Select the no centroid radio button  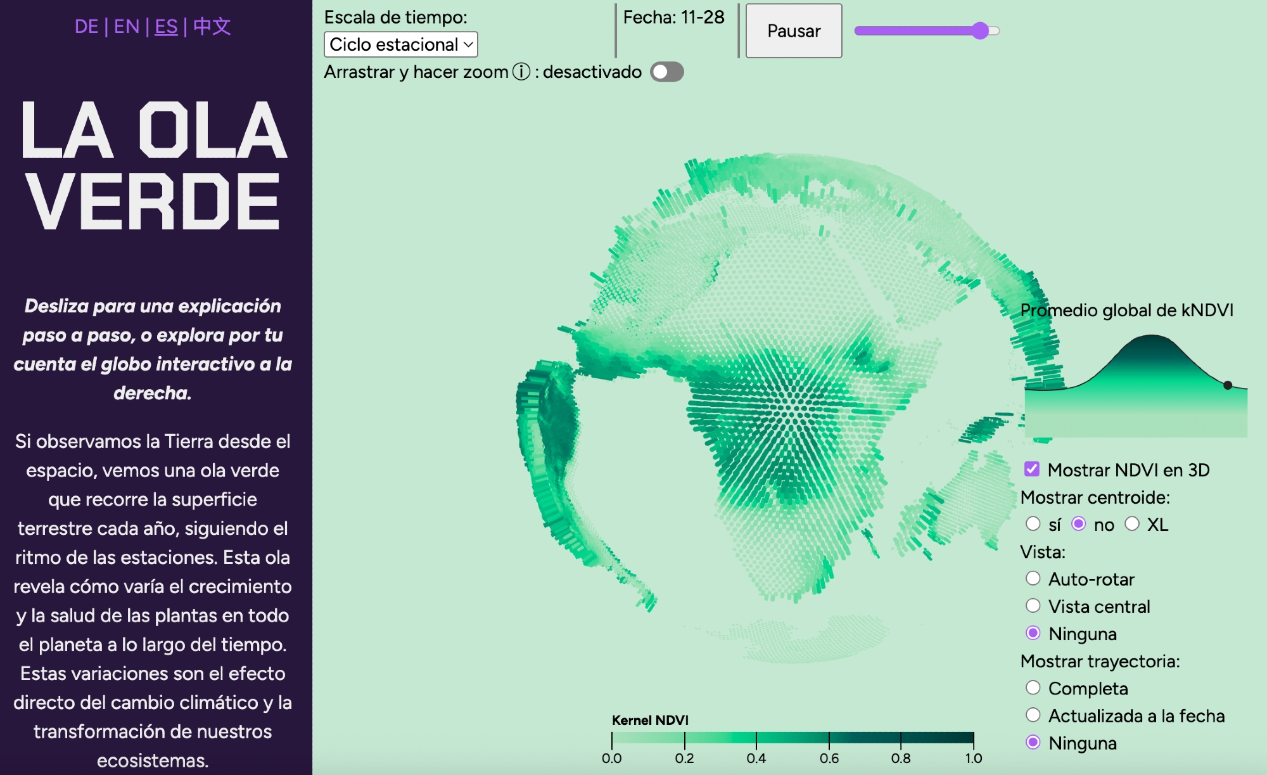pyautogui.click(x=1079, y=524)
